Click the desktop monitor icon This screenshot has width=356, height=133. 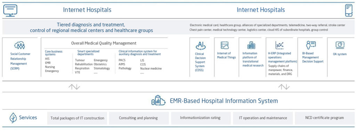point(10,10)
